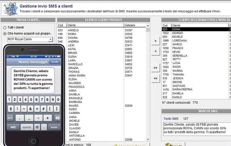Screen dimensions: 231x146
Task: Tap the 'spazio' key on phone keyboard
Action: point(27,127)
